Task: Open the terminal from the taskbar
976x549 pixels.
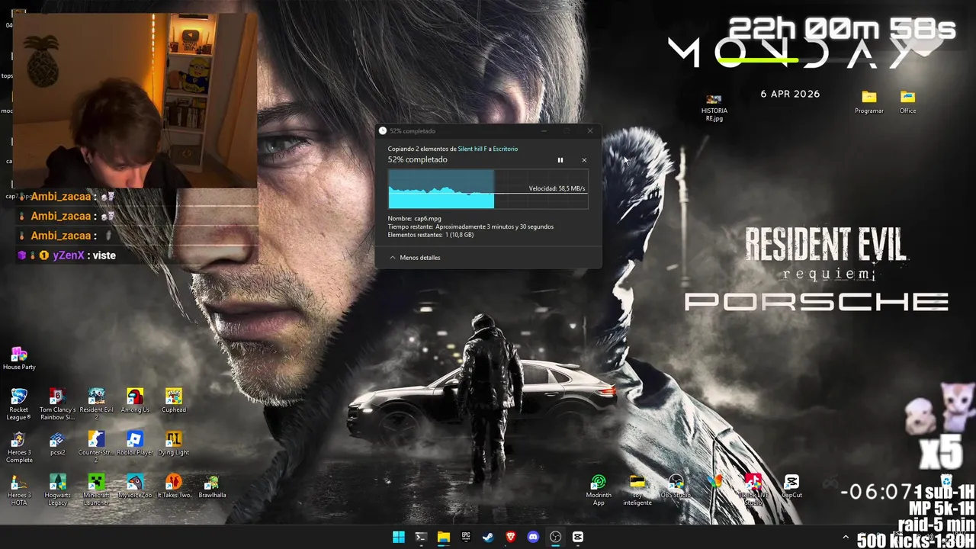Action: pyautogui.click(x=420, y=537)
